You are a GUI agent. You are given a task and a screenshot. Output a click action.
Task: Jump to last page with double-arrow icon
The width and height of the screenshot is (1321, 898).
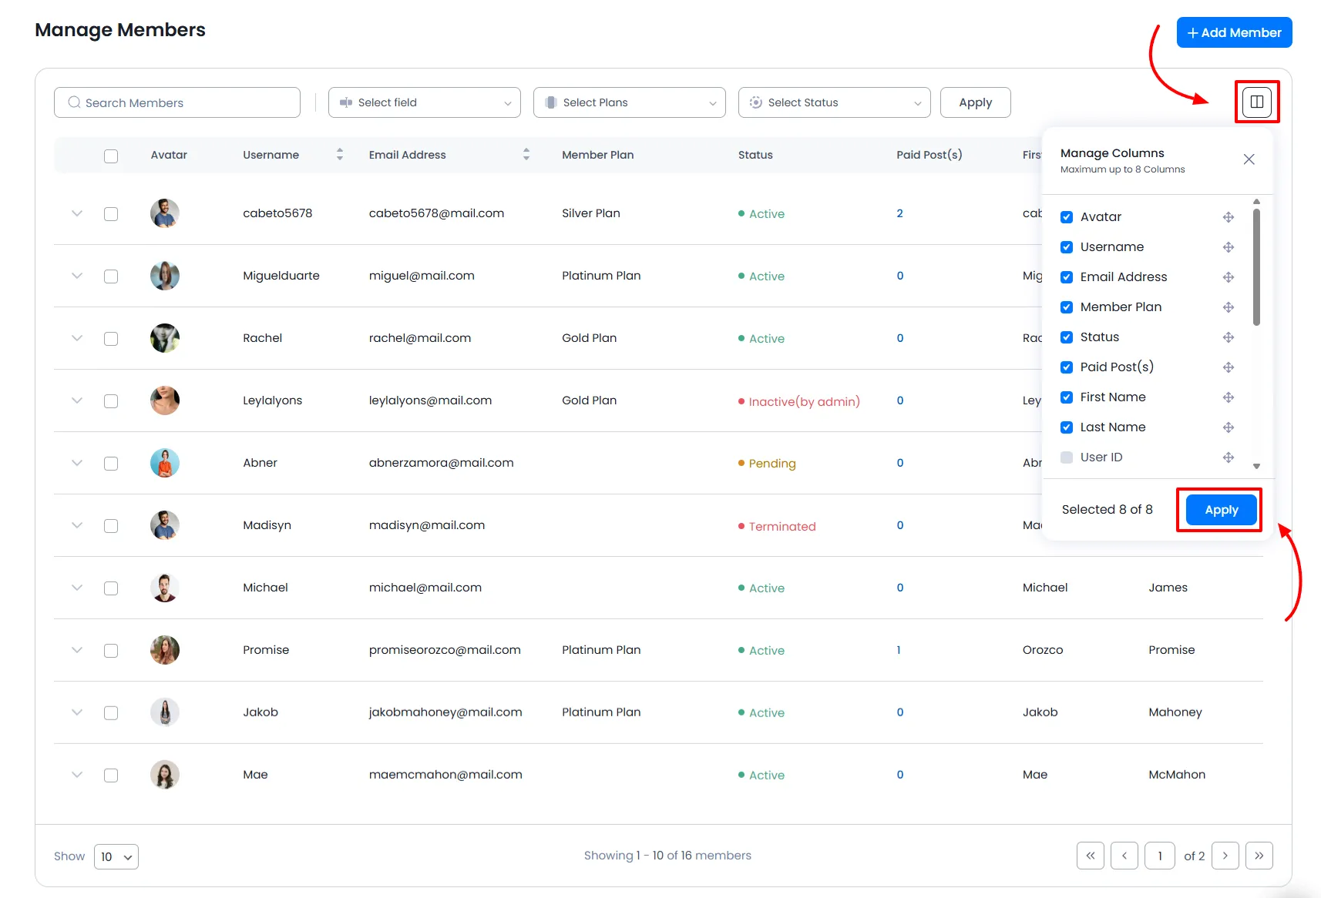tap(1259, 855)
